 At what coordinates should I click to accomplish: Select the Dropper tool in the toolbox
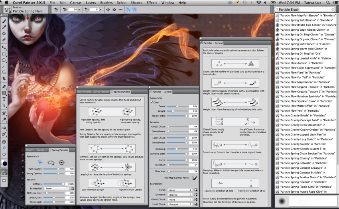(x=4, y=27)
